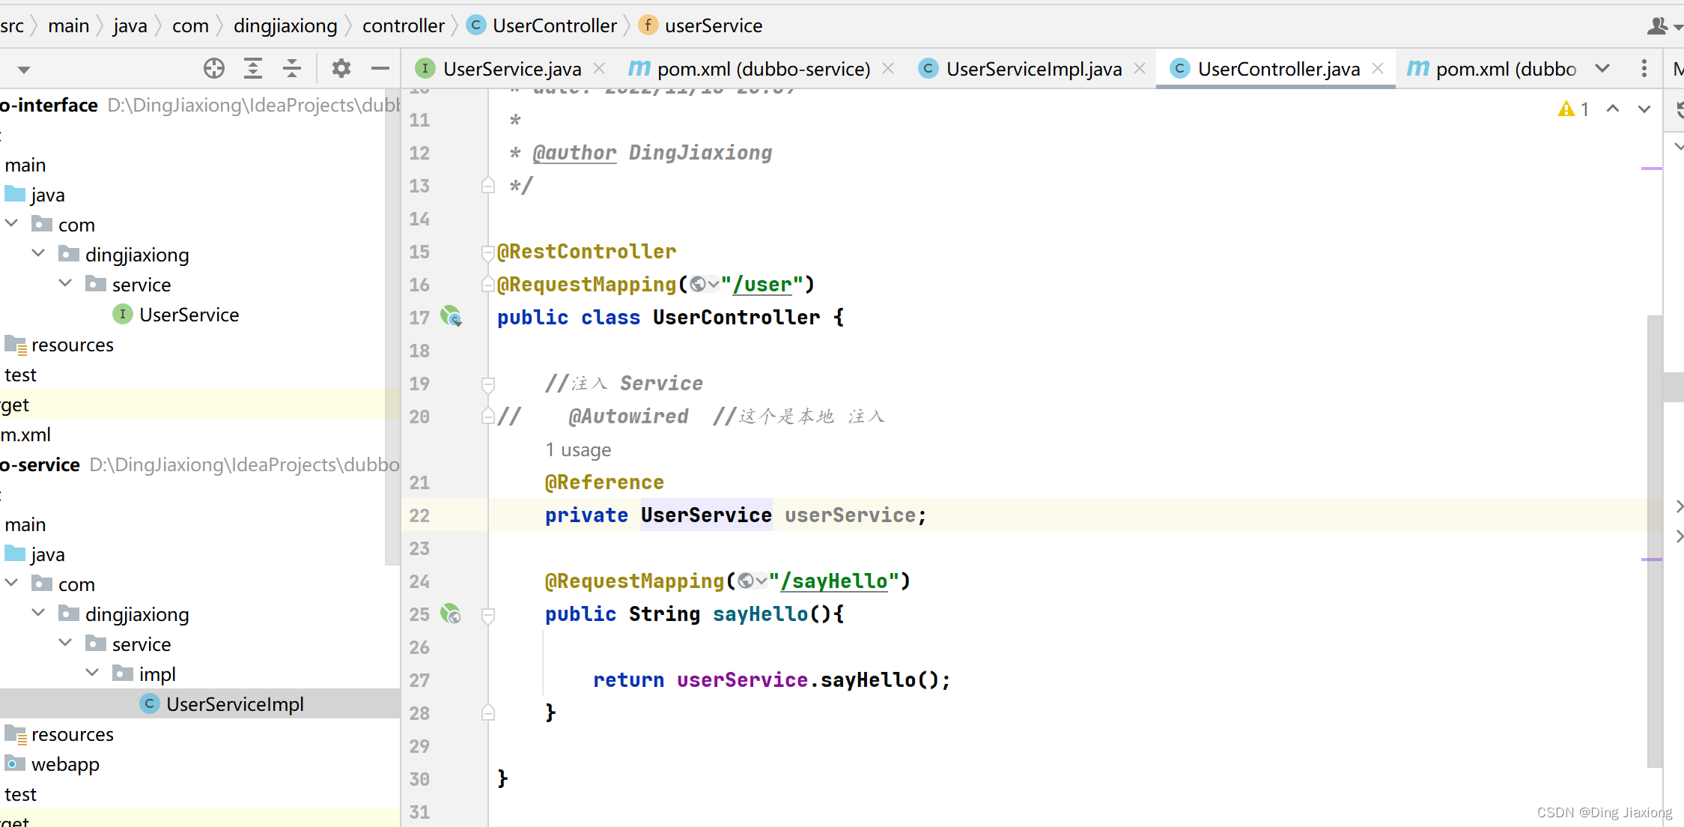Click the globe URL icon before "/user"
The width and height of the screenshot is (1684, 827).
[x=704, y=285]
